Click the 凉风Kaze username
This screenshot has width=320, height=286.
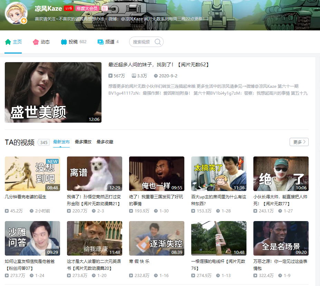click(x=48, y=9)
